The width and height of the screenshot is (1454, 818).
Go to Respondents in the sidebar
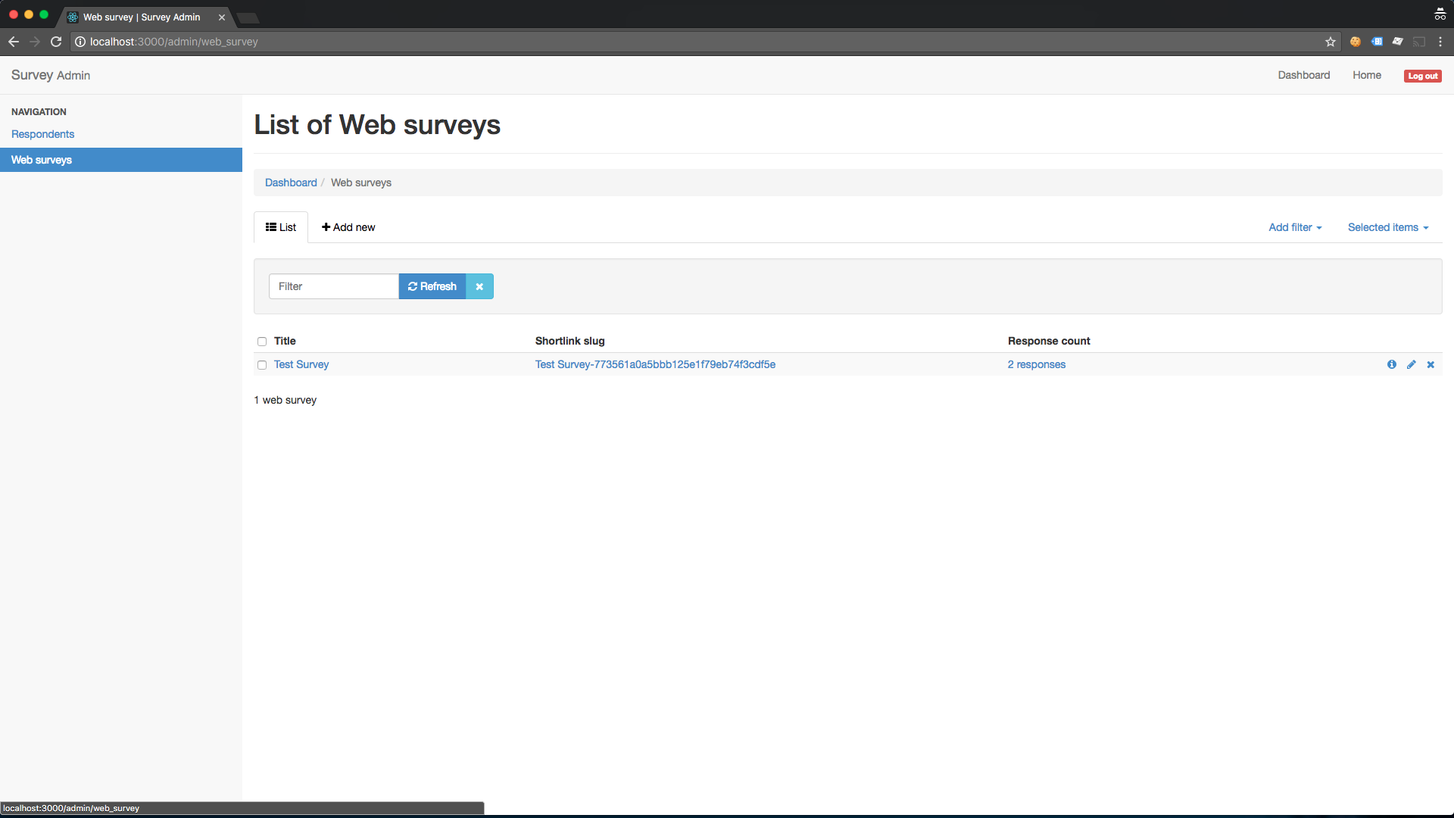tap(42, 134)
